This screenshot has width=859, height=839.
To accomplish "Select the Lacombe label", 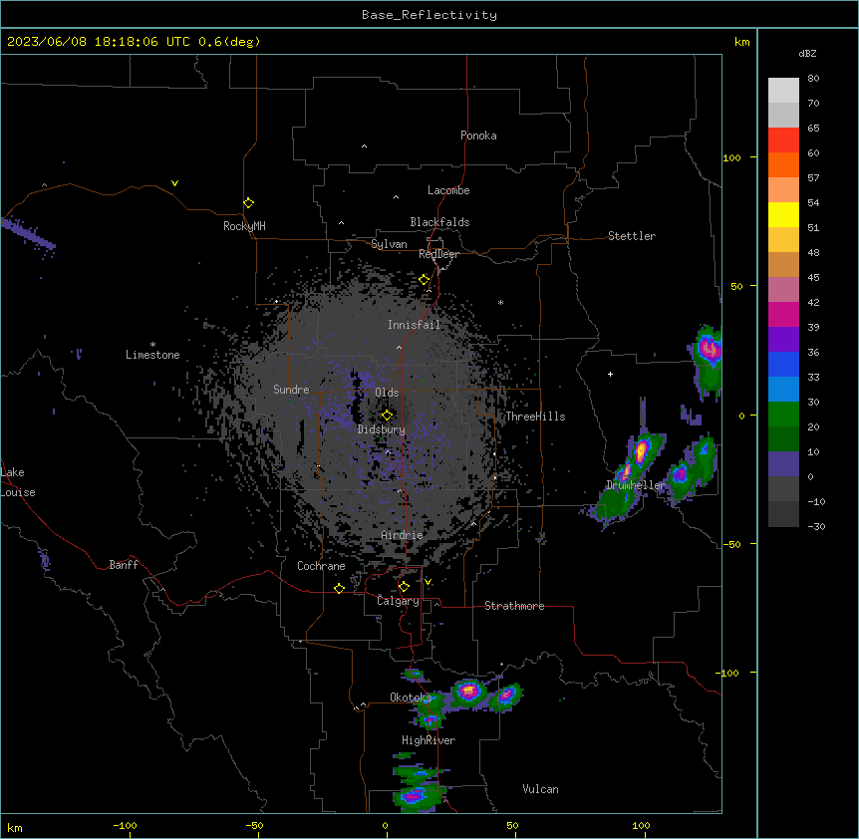I will pos(448,190).
